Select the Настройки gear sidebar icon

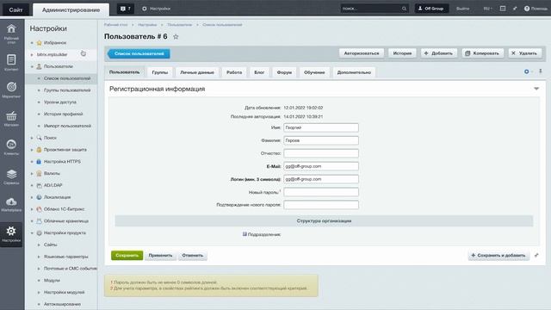click(x=11, y=234)
